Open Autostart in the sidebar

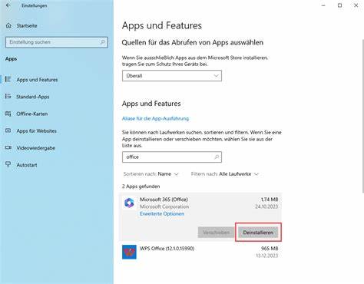27,165
